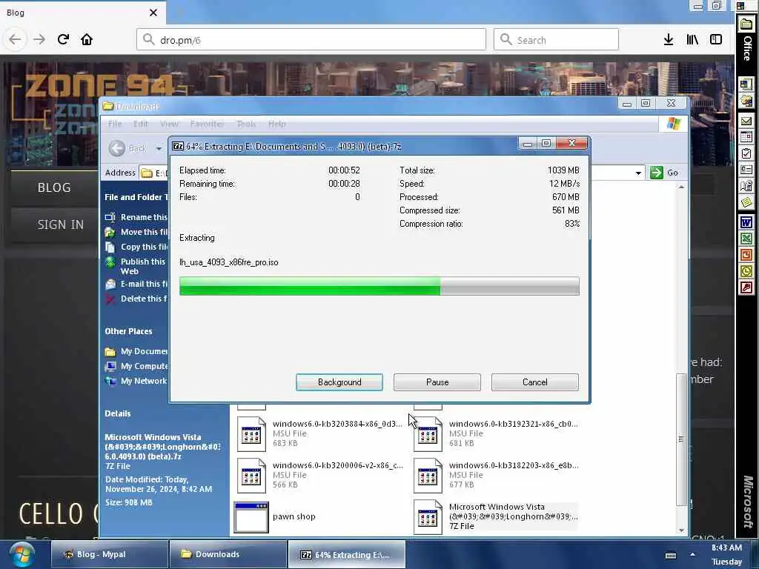Open Help menu in Downloads window
The image size is (759, 569).
tap(277, 124)
